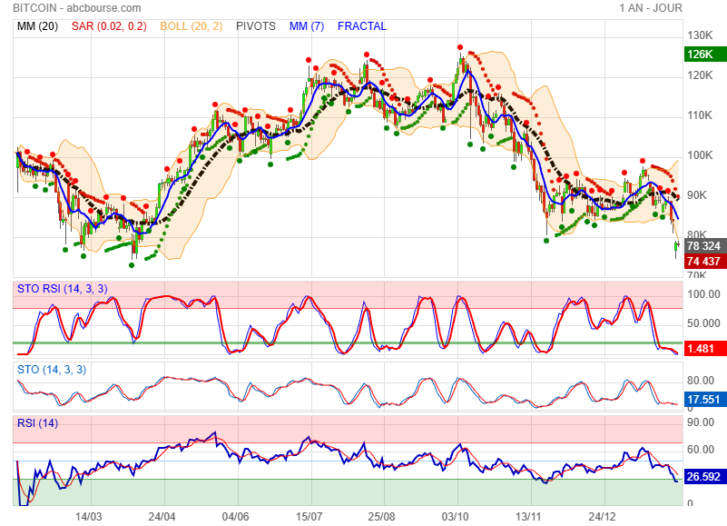Screen dimensions: 727x526
Task: Click the PIVOTS legend label
Action: (255, 26)
